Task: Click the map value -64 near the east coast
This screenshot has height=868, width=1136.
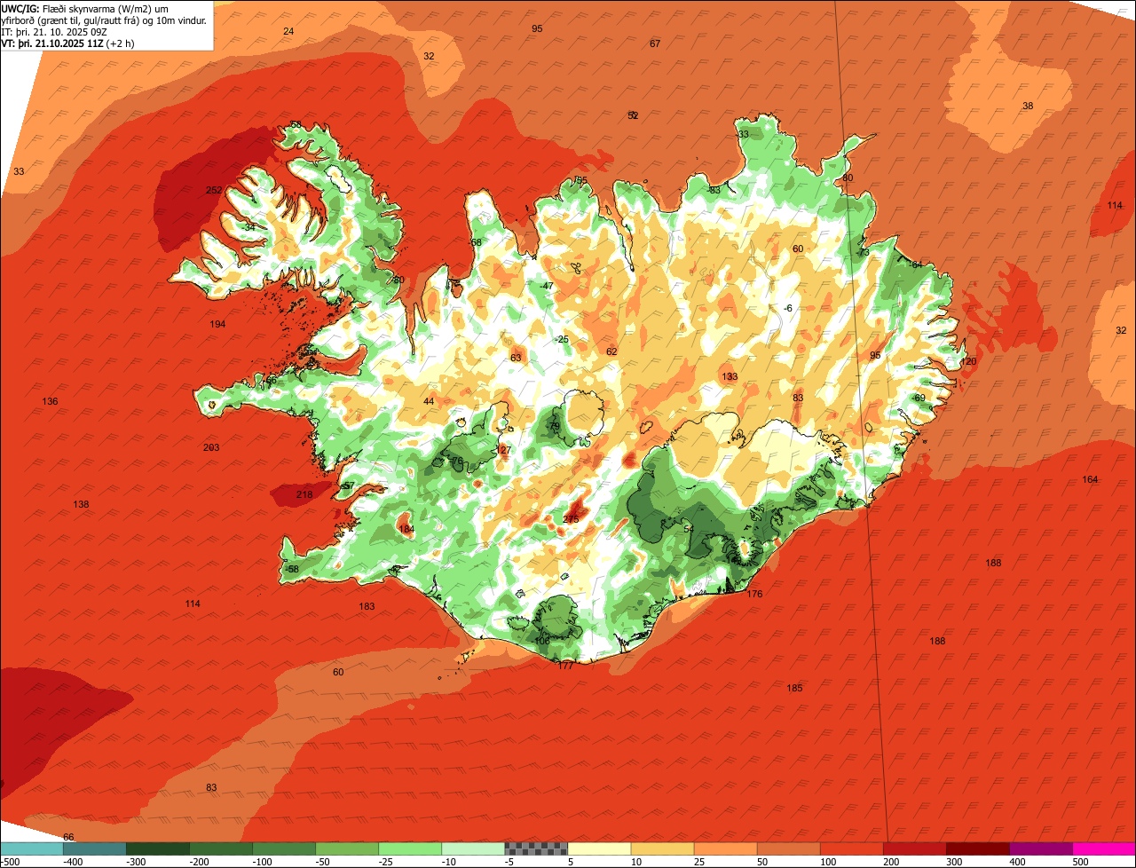Action: pos(916,264)
